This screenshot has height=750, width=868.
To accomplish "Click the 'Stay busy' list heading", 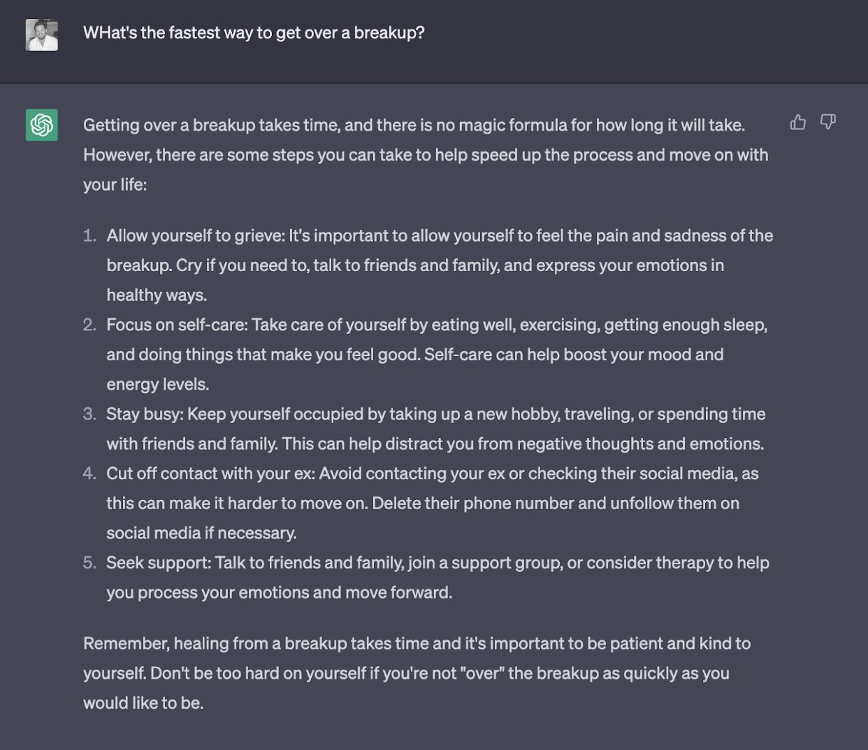I will click(x=145, y=414).
